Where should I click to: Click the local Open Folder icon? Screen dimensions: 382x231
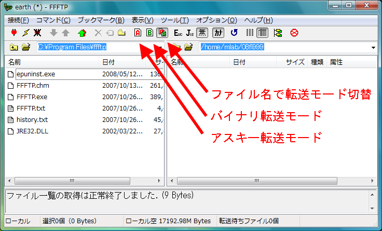click(x=26, y=47)
